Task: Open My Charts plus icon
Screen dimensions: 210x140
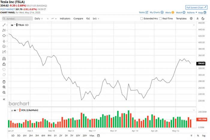Action: click(162, 12)
